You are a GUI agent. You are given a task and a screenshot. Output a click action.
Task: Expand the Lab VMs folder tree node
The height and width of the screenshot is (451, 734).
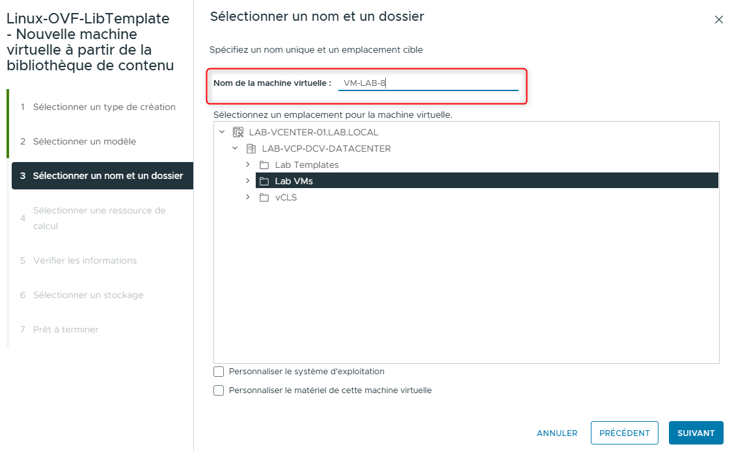pos(247,181)
